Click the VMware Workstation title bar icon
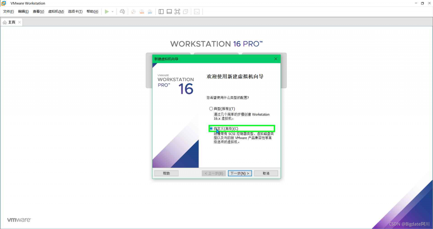This screenshot has width=433, height=229. click(4, 3)
